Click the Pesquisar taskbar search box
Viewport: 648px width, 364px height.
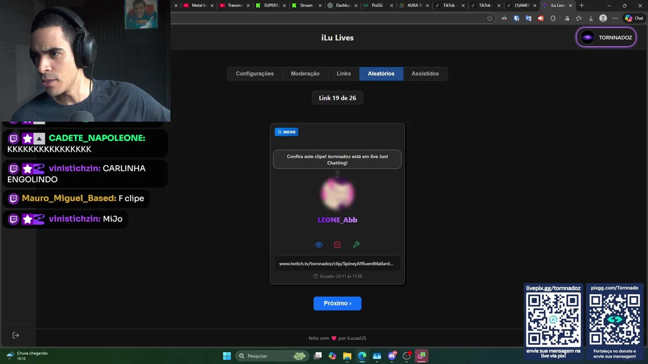[x=272, y=356]
